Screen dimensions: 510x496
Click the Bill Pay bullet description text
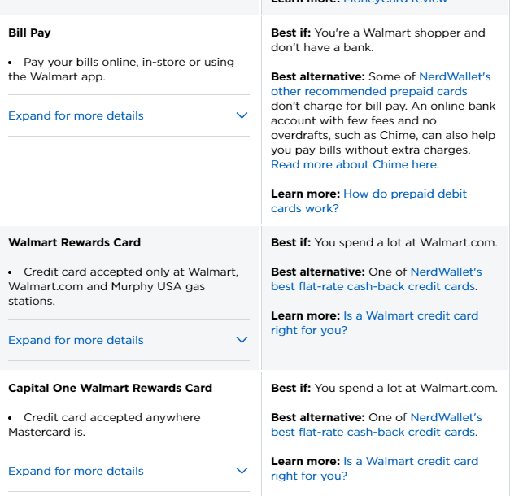[122, 69]
